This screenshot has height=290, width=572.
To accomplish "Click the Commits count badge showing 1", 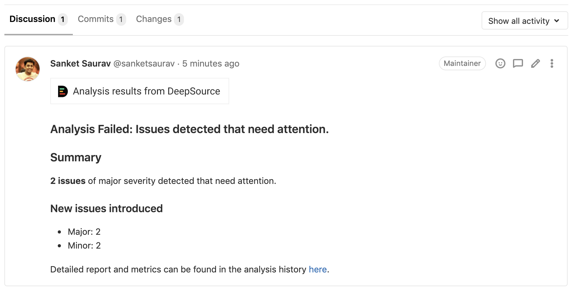I will tap(121, 19).
